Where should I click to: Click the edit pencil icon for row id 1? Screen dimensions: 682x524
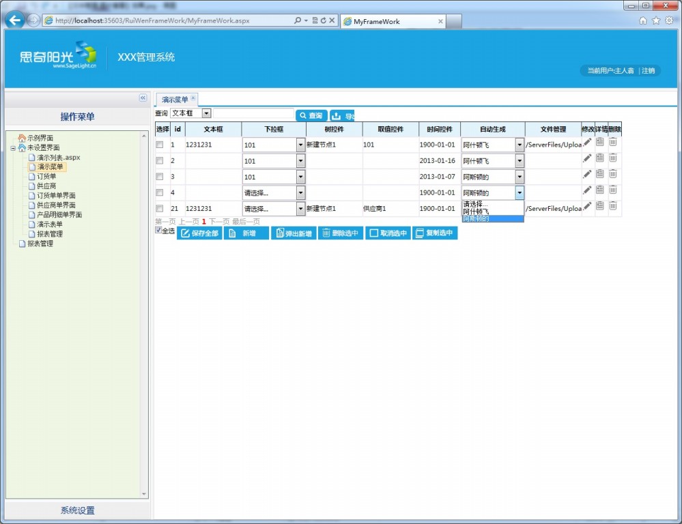pyautogui.click(x=587, y=142)
